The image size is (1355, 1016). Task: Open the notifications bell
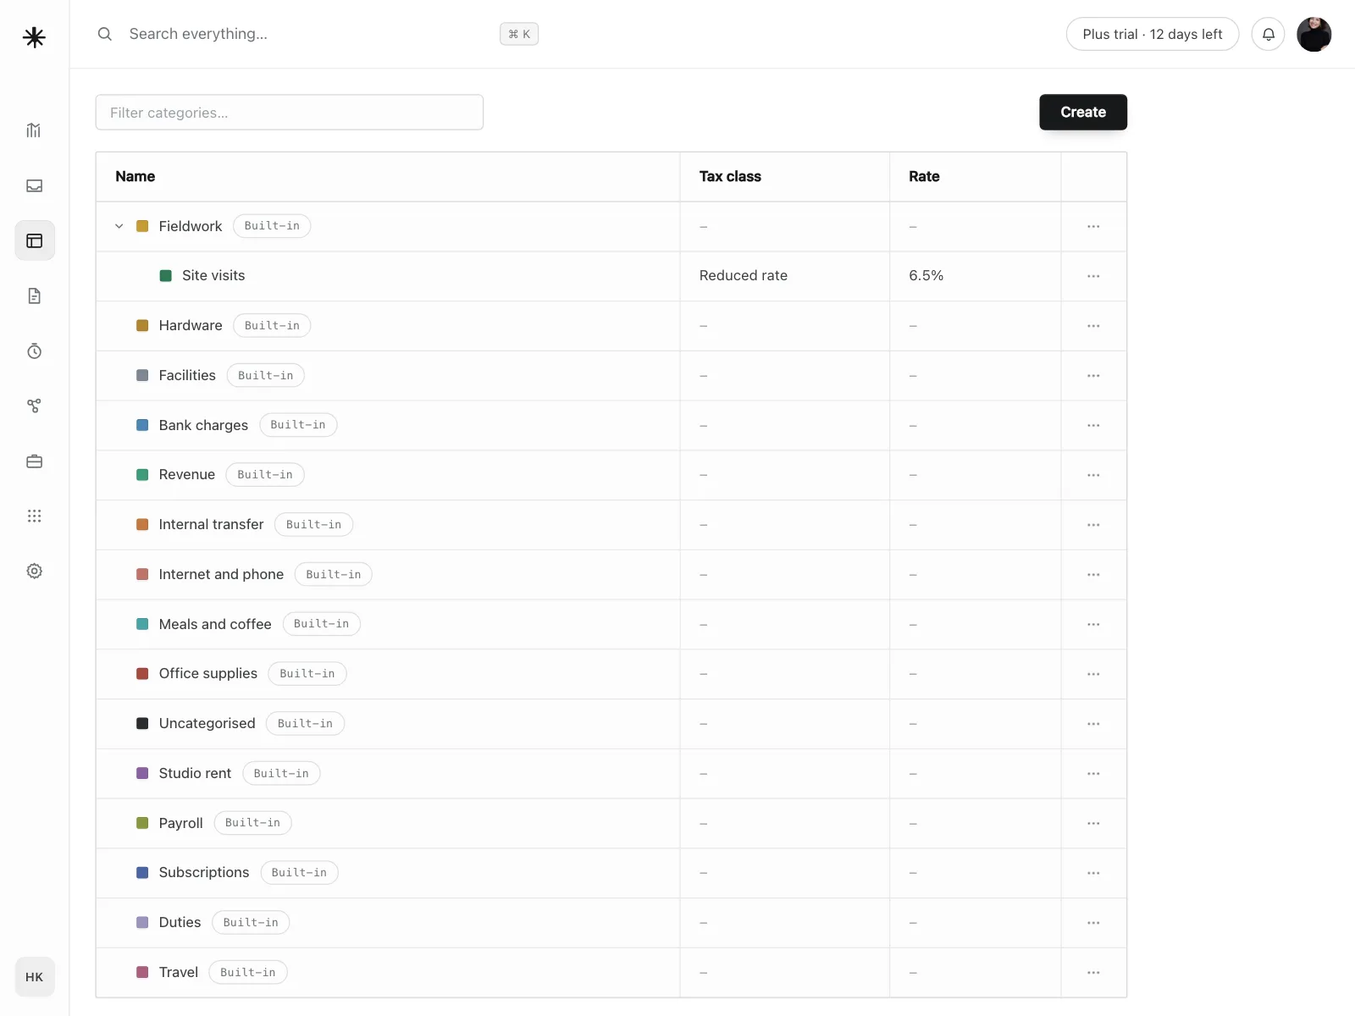[x=1268, y=34]
